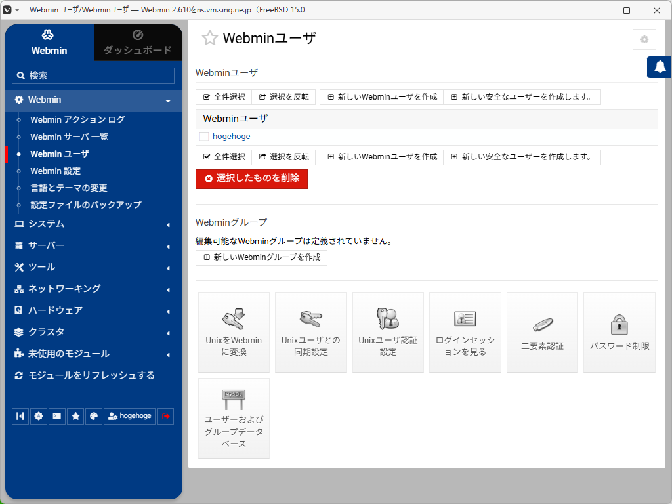The height and width of the screenshot is (504, 672).
Task: Expand the サーバー category
Action: click(94, 245)
